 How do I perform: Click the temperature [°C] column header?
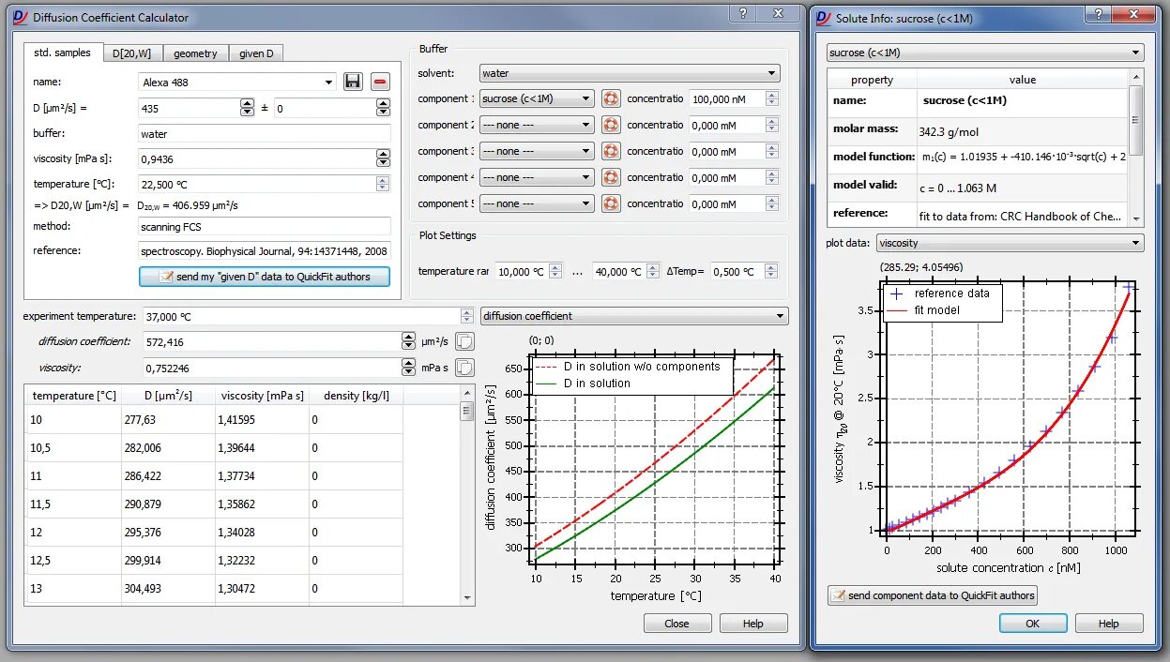click(x=73, y=396)
